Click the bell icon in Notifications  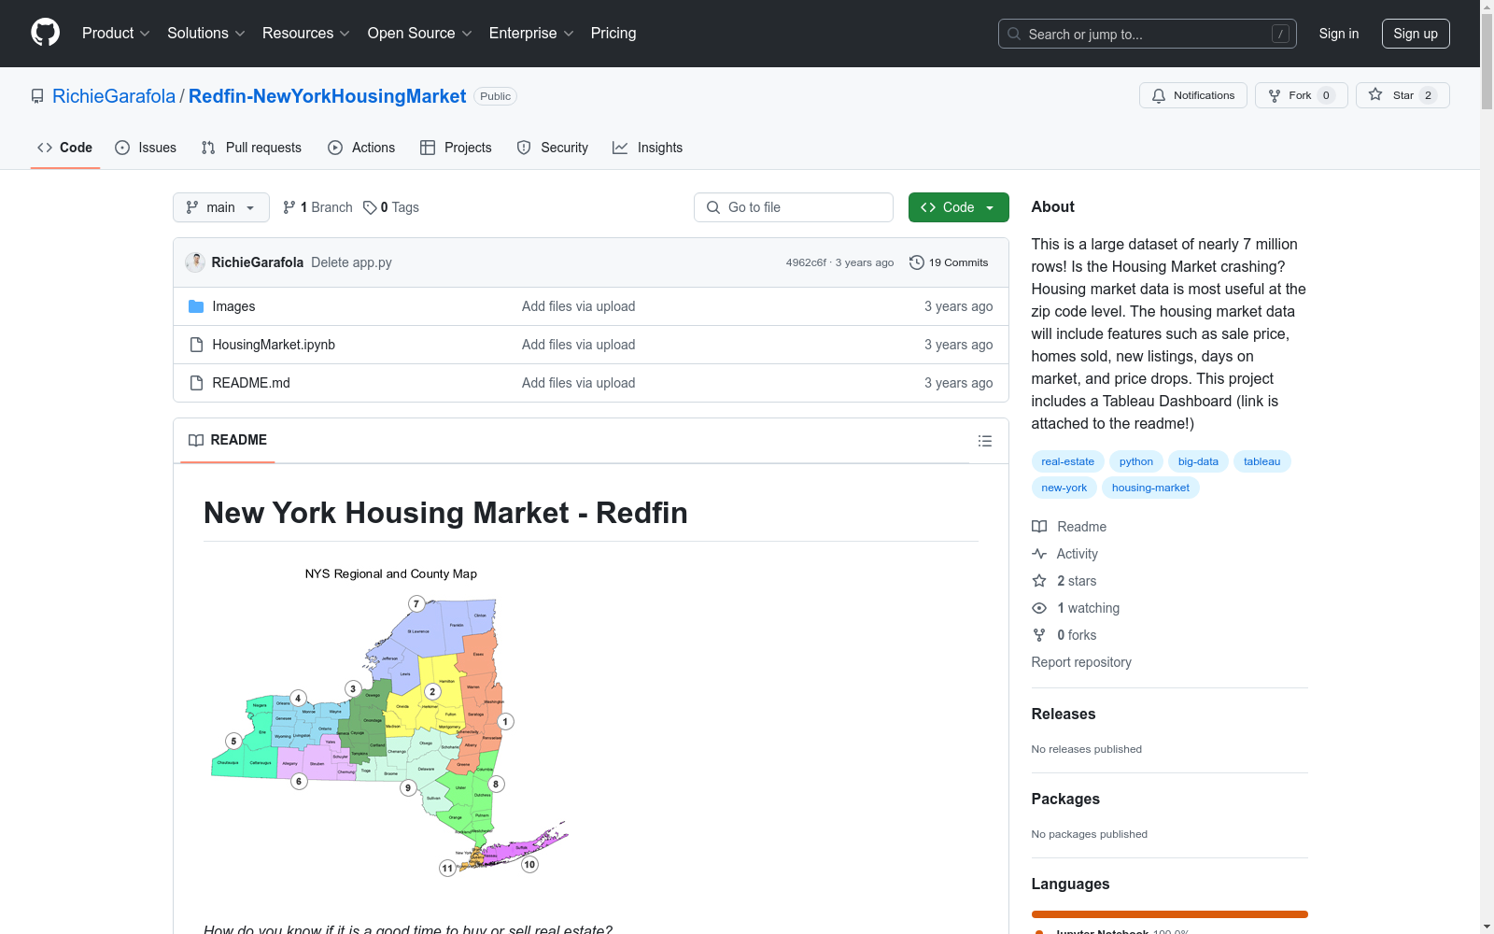point(1159,95)
